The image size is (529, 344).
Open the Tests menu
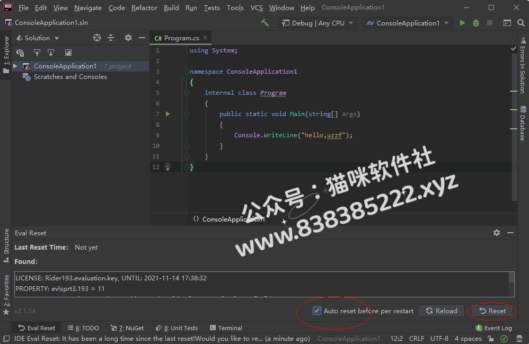click(212, 7)
